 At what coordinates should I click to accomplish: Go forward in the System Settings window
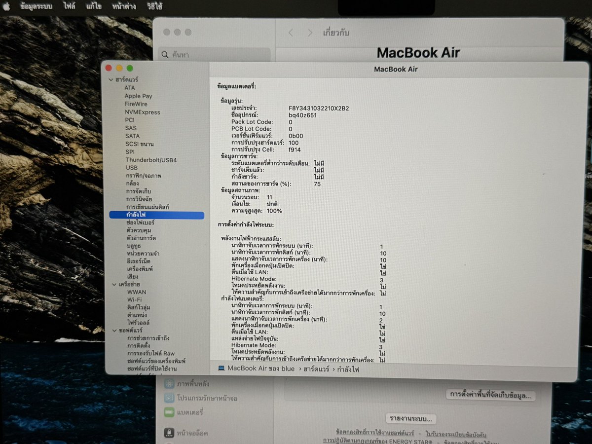(310, 33)
